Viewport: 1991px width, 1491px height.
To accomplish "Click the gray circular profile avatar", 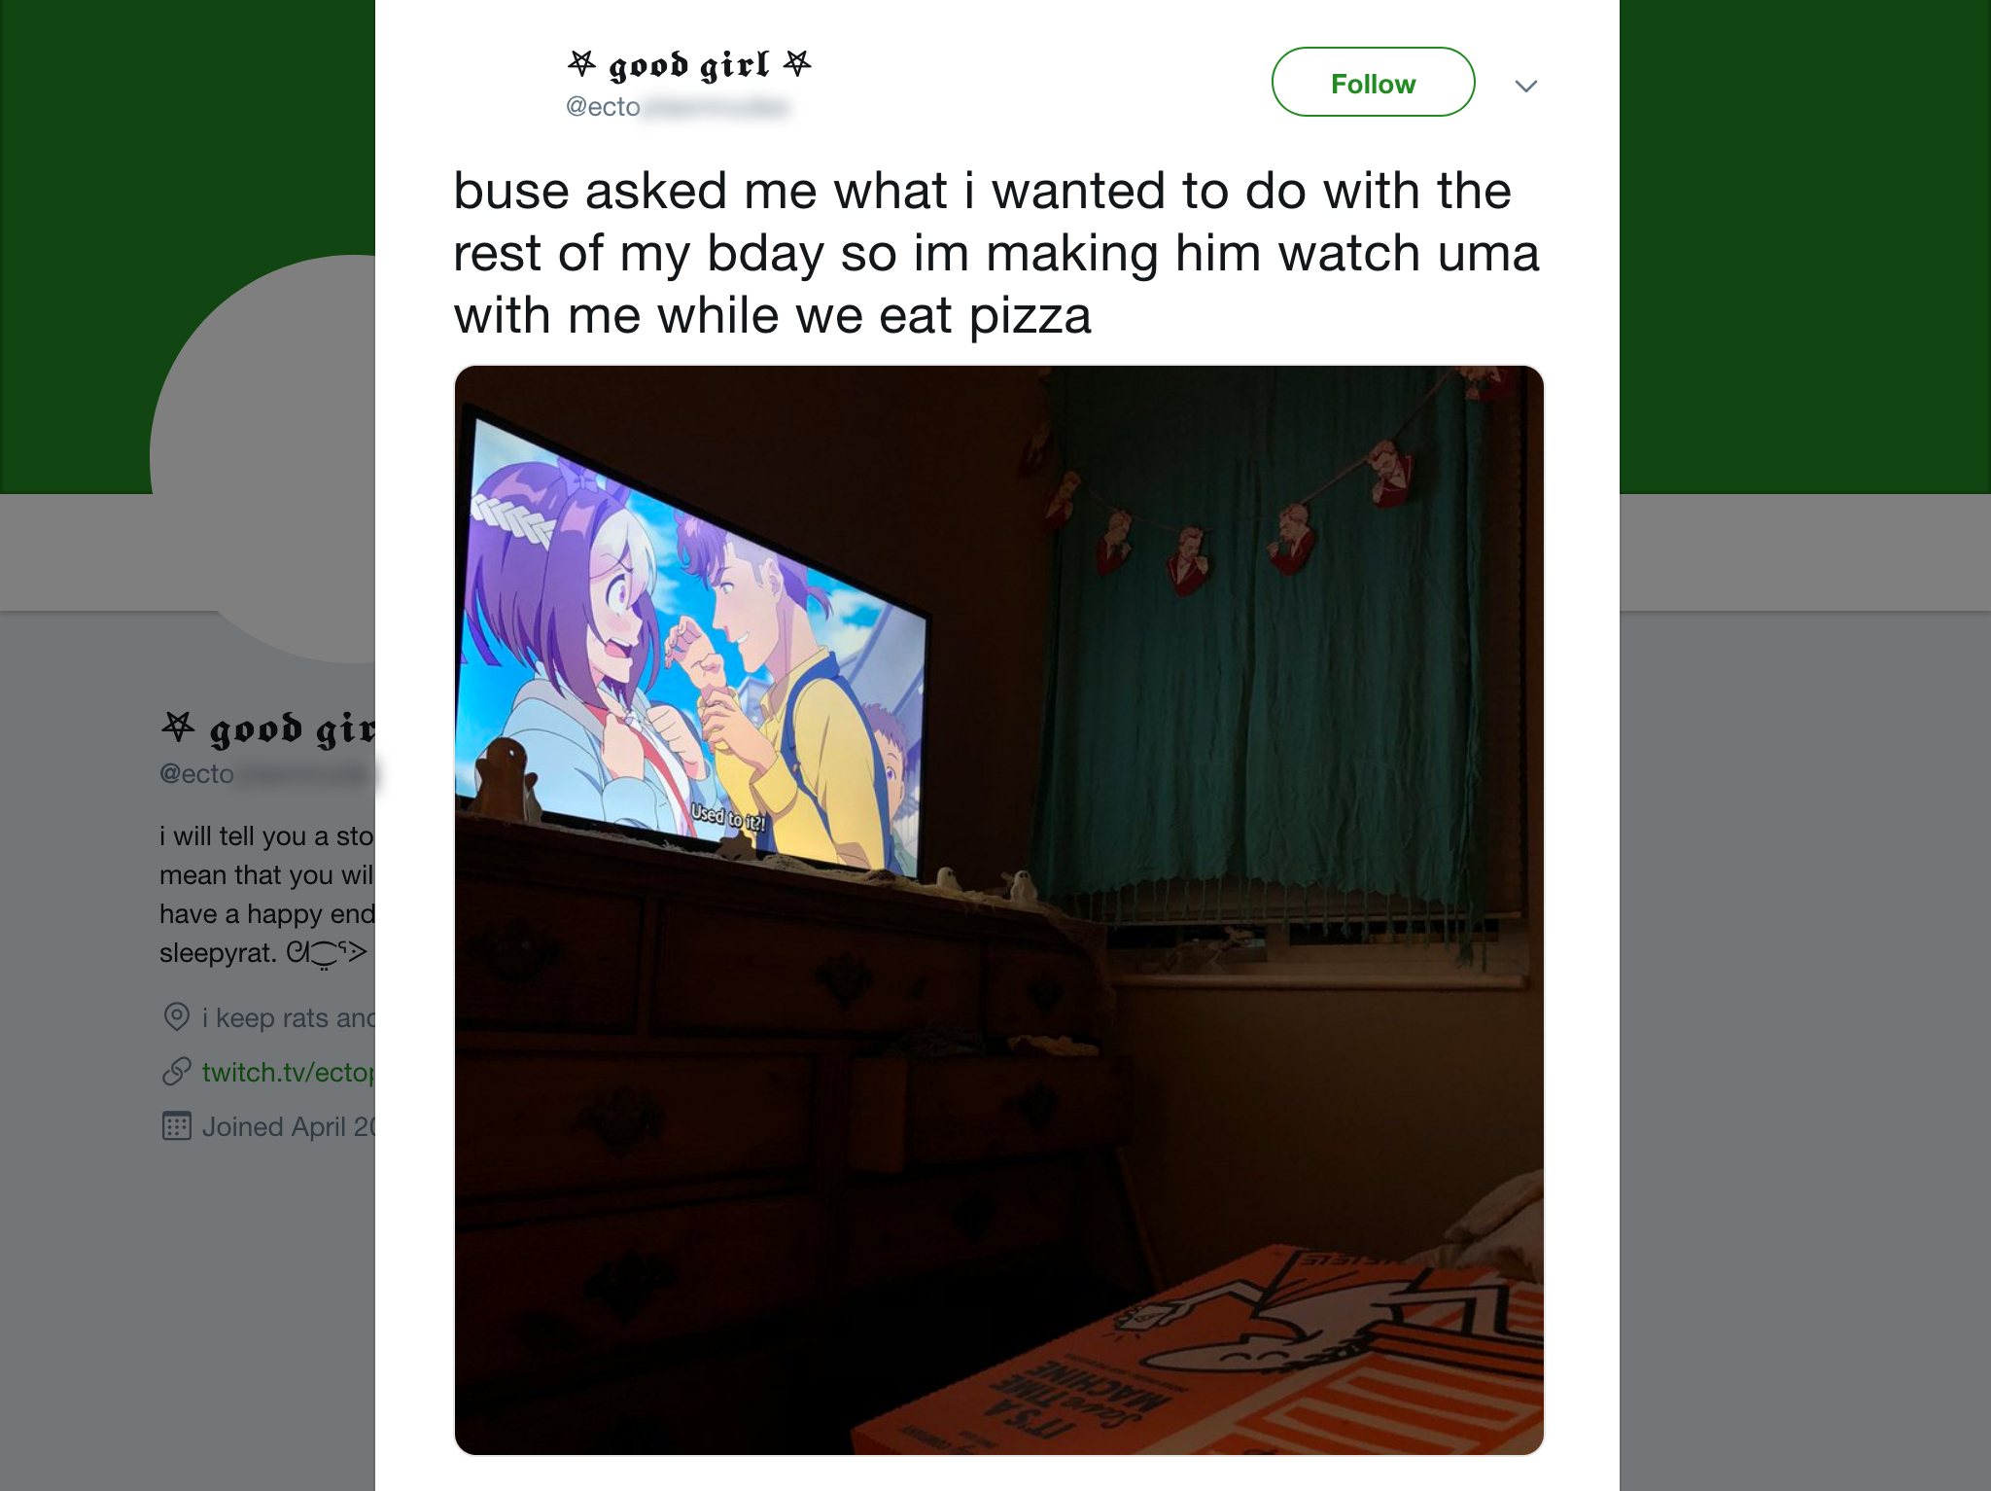I will [x=262, y=459].
